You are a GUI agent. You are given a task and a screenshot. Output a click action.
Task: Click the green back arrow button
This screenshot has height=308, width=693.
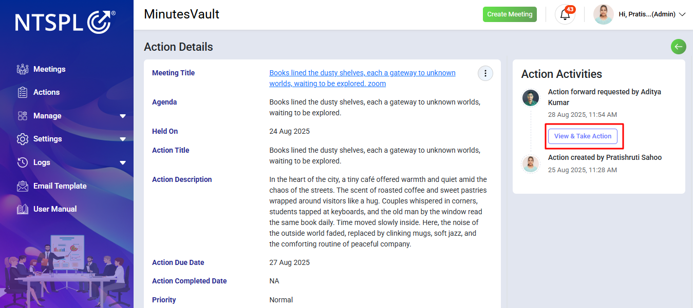pyautogui.click(x=679, y=47)
